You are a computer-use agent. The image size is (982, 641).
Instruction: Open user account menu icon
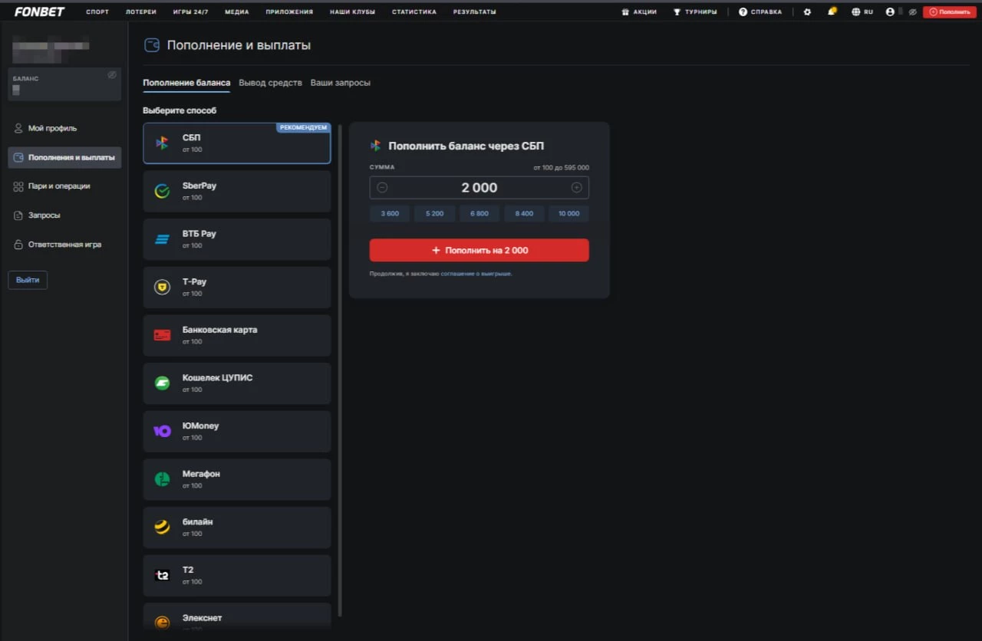pos(890,12)
